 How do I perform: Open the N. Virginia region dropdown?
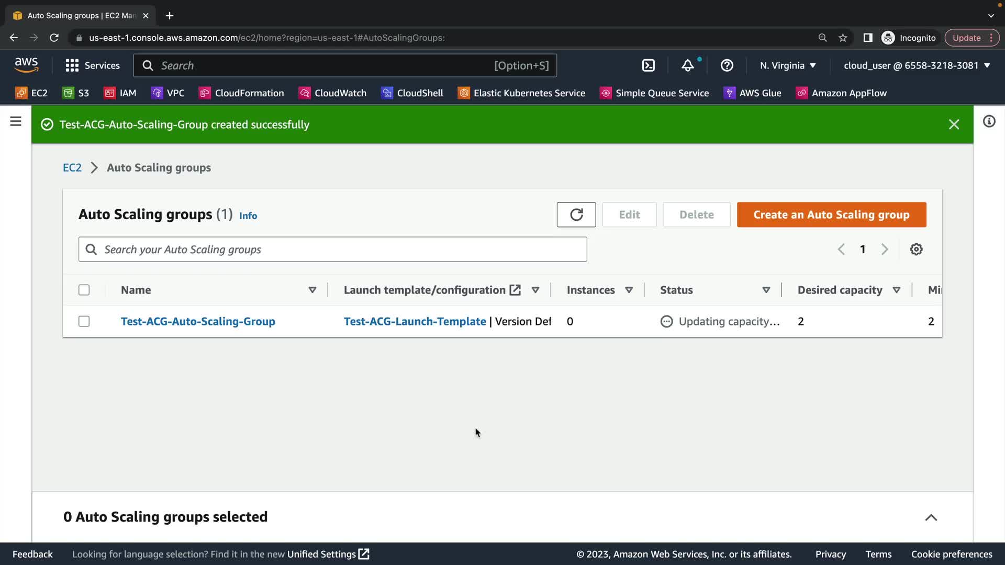pos(788,65)
